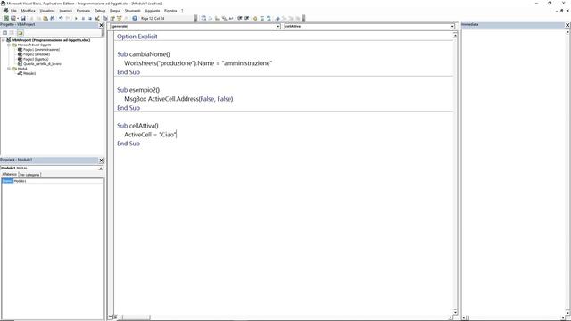Save the workbook with the floppy icon

click(x=23, y=18)
